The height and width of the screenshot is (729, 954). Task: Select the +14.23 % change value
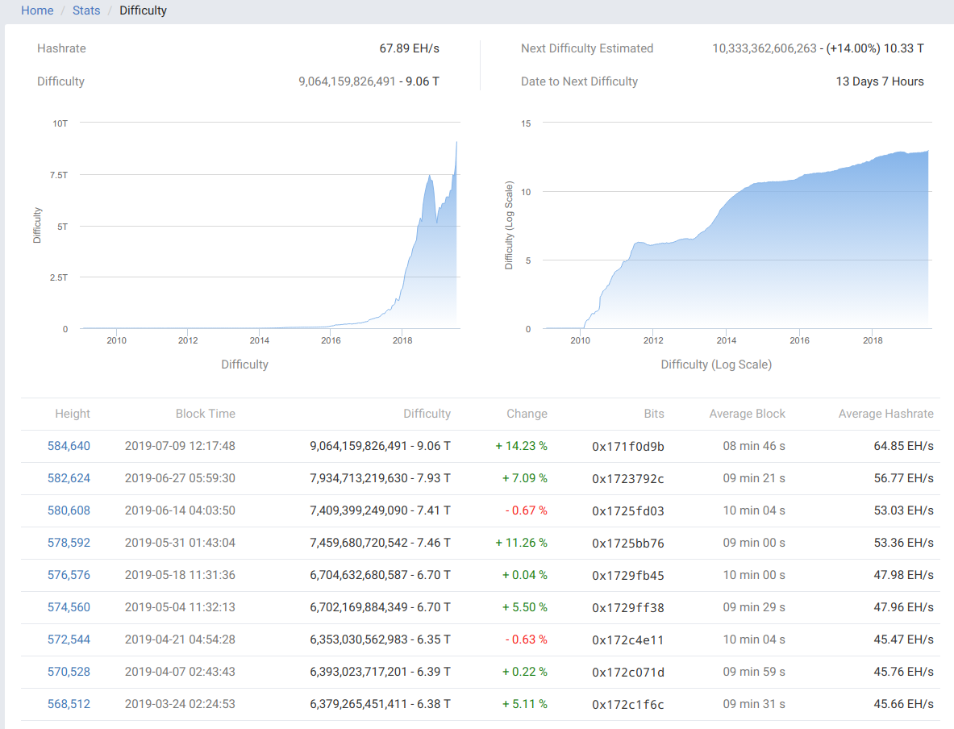tap(521, 446)
